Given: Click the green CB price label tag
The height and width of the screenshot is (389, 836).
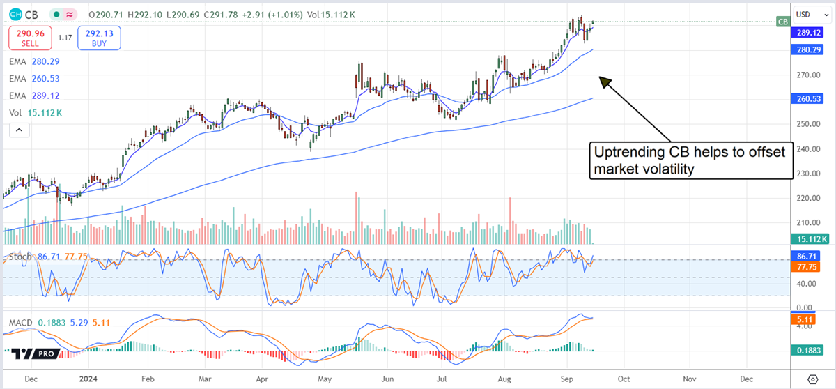Looking at the screenshot, I should point(783,22).
